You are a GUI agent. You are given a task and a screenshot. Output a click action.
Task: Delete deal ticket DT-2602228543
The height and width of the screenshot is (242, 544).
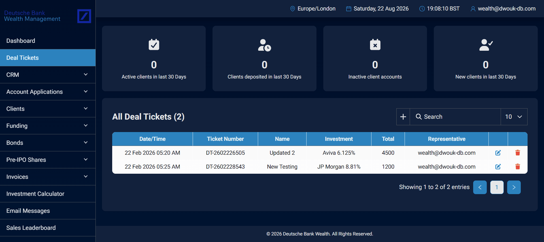coord(518,167)
